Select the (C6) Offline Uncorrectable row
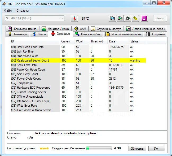The height and width of the screenshot is (156, 172). [x=78, y=97]
